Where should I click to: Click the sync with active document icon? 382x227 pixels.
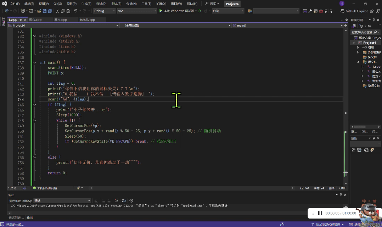coord(370,26)
